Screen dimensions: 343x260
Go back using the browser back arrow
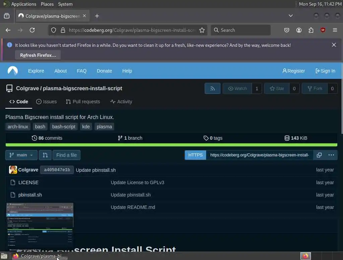click(x=8, y=30)
